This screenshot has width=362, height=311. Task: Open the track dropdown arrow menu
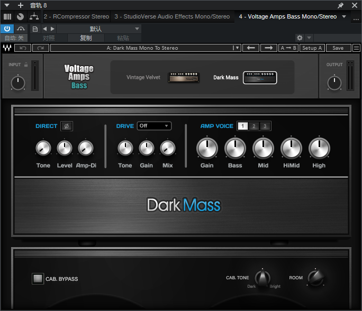pyautogui.click(x=7, y=5)
